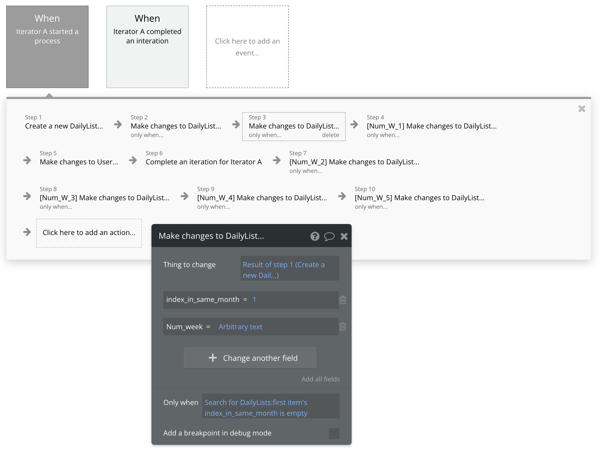Delete the Num_week field via trash icon
This screenshot has width=601, height=455.
(x=343, y=327)
